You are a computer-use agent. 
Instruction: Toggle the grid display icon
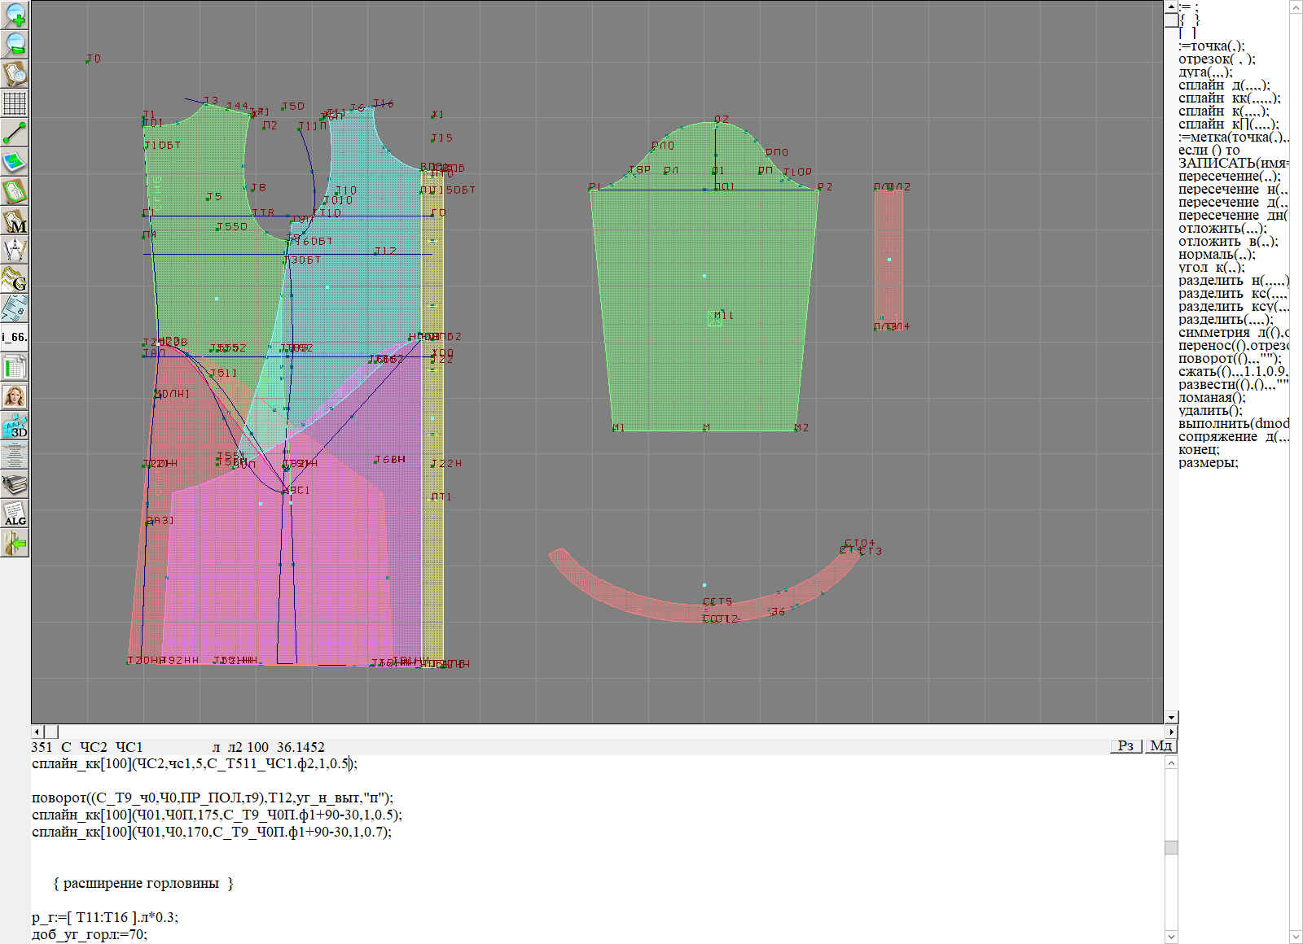click(x=15, y=103)
